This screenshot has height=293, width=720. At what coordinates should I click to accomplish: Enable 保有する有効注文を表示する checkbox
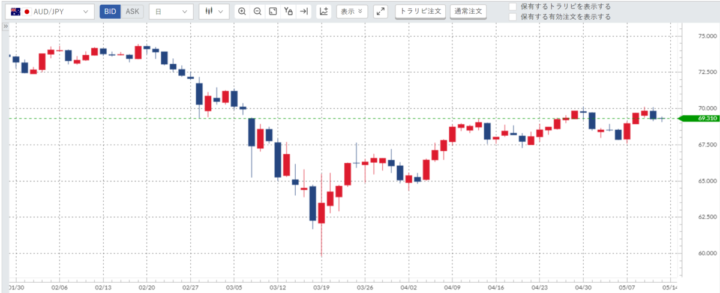(x=513, y=17)
